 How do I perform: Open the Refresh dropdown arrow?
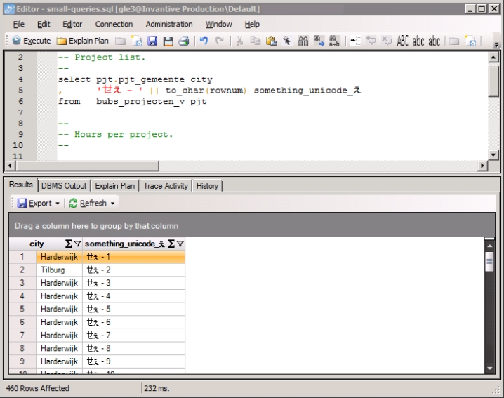click(113, 204)
